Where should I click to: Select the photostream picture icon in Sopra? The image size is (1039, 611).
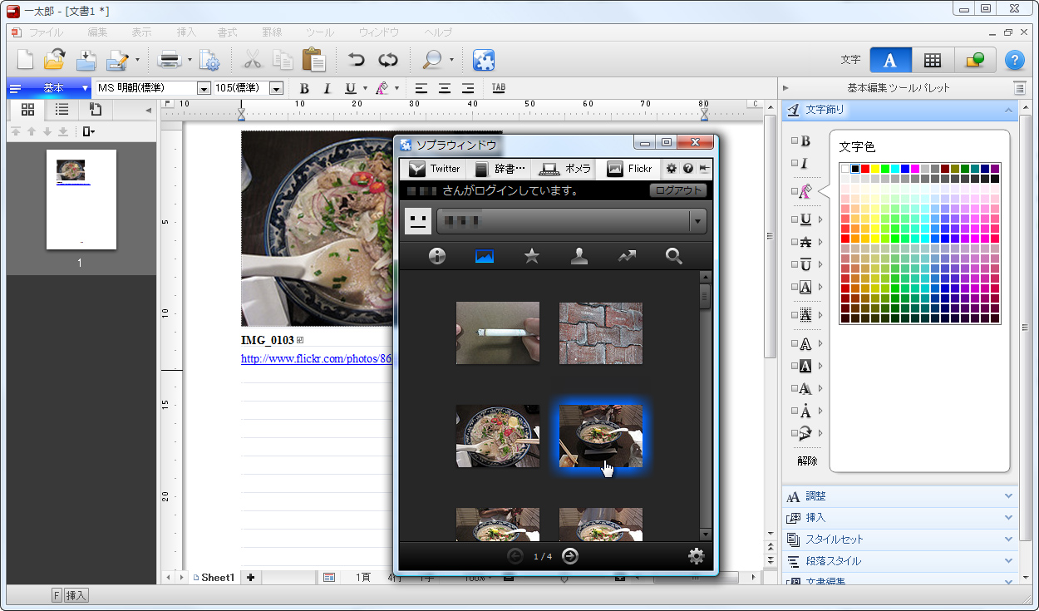485,256
